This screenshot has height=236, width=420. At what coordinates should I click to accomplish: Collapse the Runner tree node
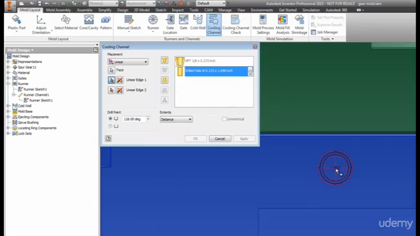(x=9, y=84)
